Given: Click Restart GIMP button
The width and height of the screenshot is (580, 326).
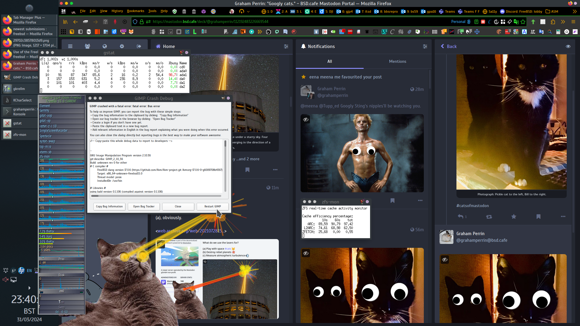Looking at the screenshot, I should [x=213, y=206].
